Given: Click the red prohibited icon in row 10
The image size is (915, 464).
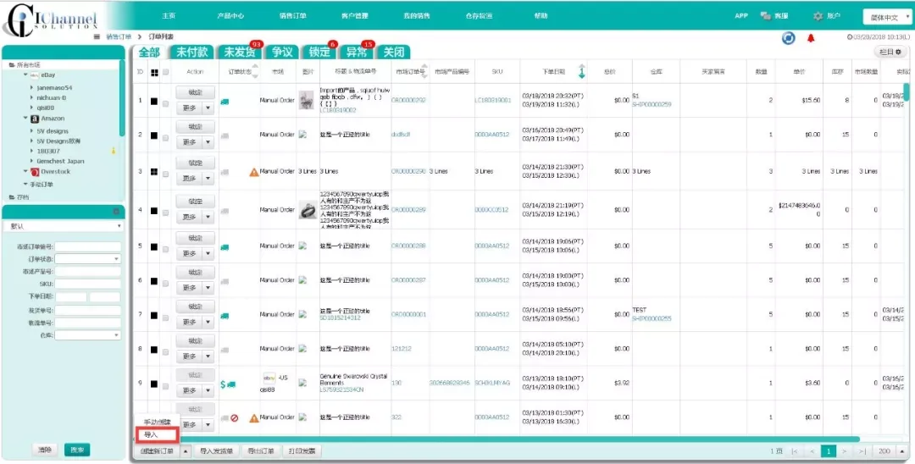Looking at the screenshot, I should tap(235, 418).
